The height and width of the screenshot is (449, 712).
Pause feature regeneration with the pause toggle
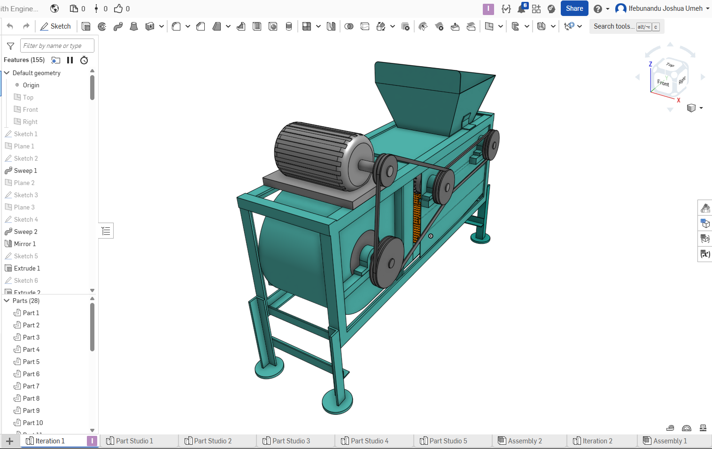click(x=70, y=60)
